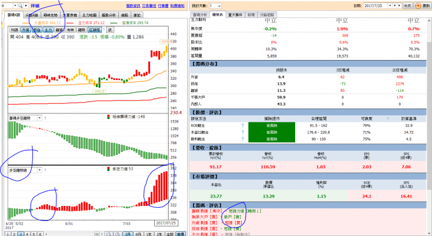
Task: Switch to the 筆記 tab
Action: point(137,15)
